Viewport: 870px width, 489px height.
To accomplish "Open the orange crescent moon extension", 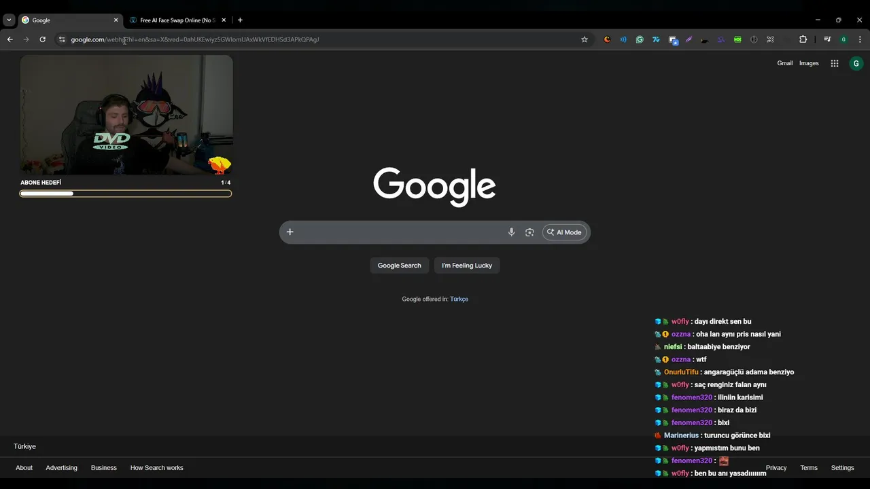I will [x=607, y=39].
